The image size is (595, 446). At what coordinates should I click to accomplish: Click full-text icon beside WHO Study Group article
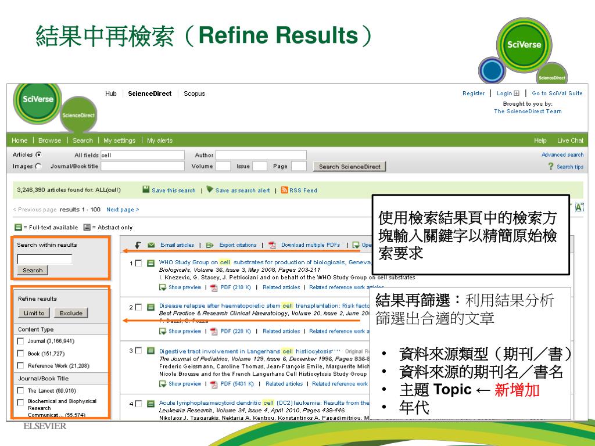(x=150, y=262)
